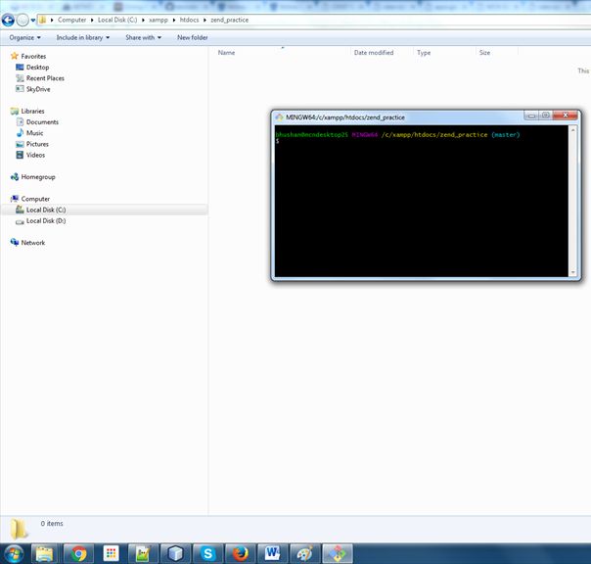Open Windows Explorer from the taskbar
This screenshot has width=591, height=564.
click(44, 553)
